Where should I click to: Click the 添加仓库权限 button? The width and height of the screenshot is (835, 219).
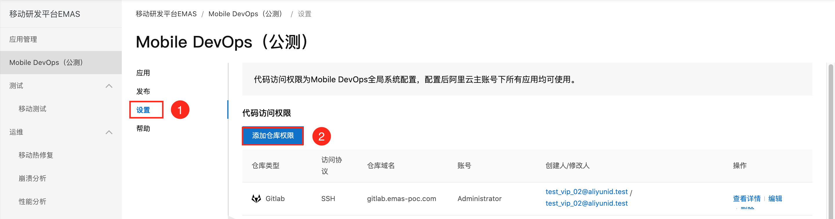point(273,136)
